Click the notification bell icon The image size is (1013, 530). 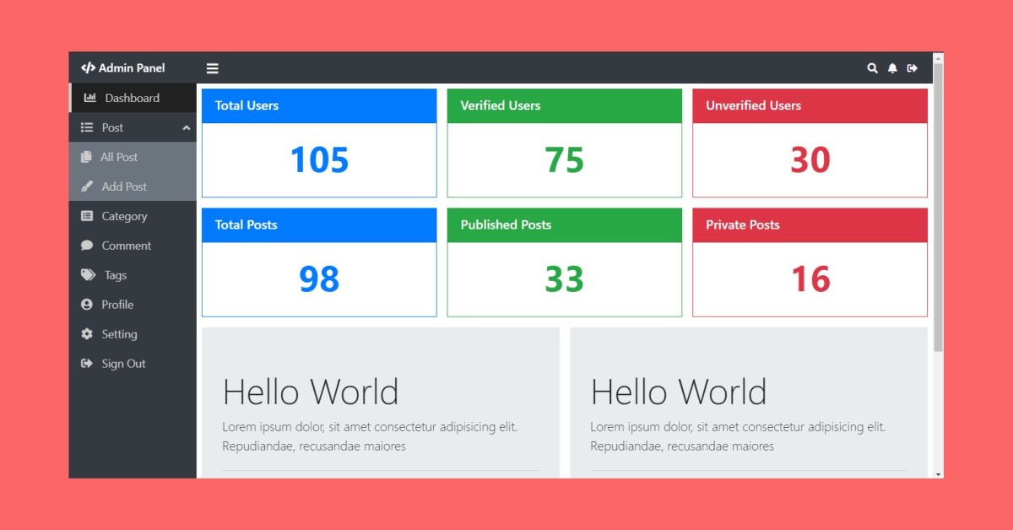click(x=892, y=68)
